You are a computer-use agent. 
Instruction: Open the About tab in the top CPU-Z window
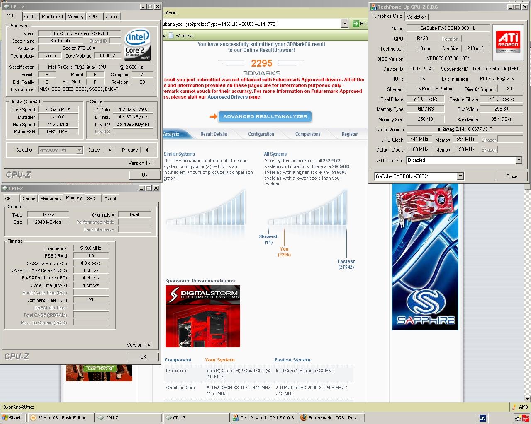[112, 17]
